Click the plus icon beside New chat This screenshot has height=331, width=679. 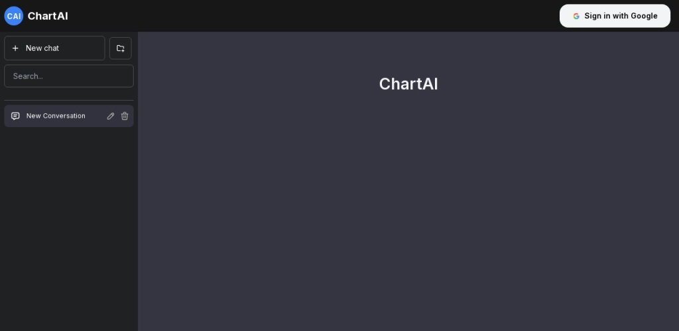pos(15,48)
